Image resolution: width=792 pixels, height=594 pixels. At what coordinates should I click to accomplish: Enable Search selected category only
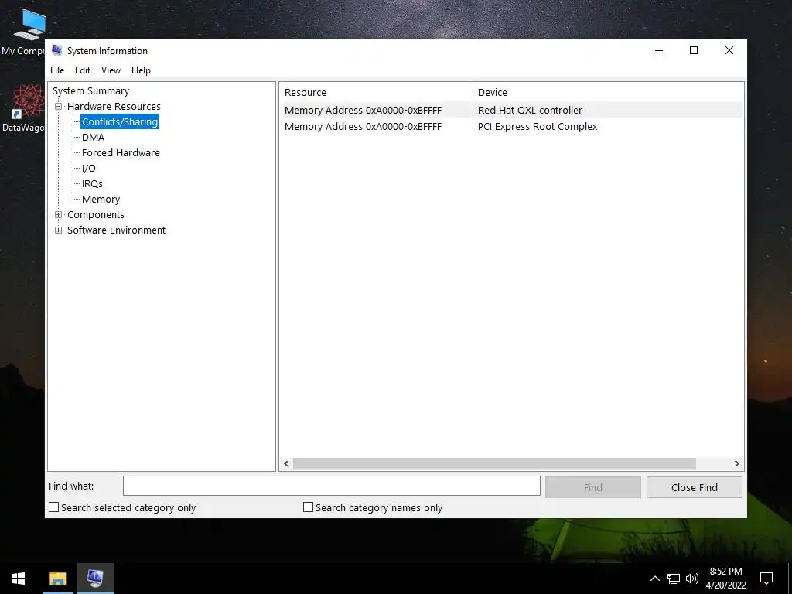[x=53, y=507]
